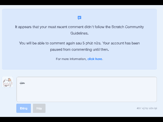The width and height of the screenshot is (163, 122).
Task: Click the user avatar thumbnail
Action: (7, 82)
